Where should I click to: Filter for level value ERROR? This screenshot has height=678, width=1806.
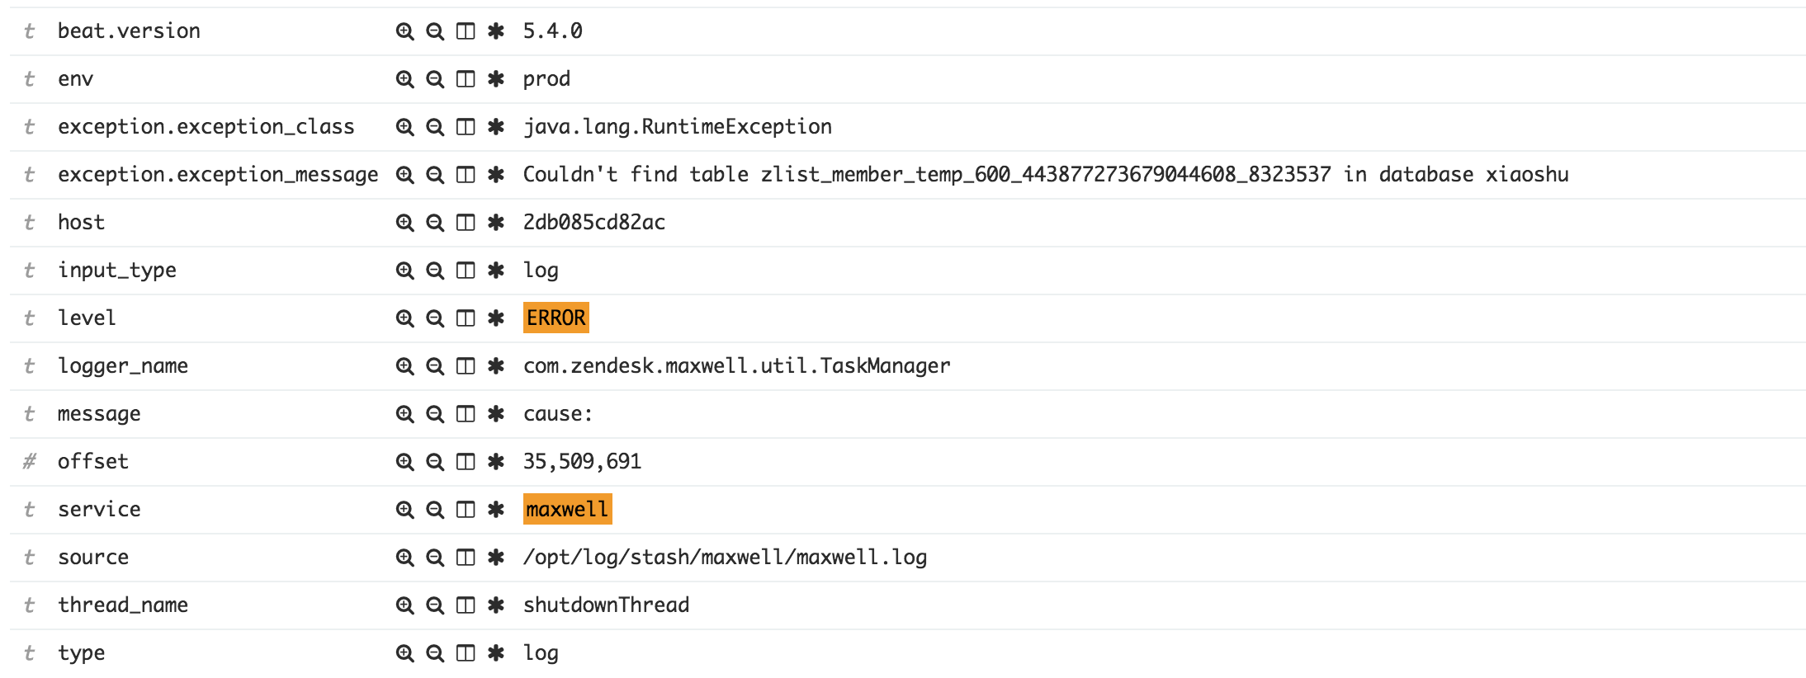(x=404, y=317)
